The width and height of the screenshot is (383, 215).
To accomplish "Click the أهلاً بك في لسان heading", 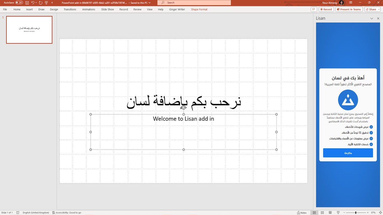I will (x=348, y=78).
